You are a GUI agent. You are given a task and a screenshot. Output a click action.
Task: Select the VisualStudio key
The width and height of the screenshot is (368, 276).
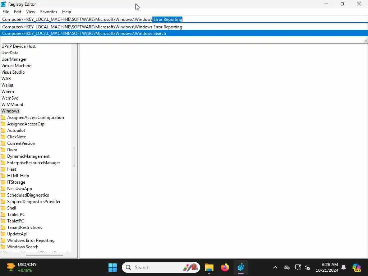pos(13,72)
